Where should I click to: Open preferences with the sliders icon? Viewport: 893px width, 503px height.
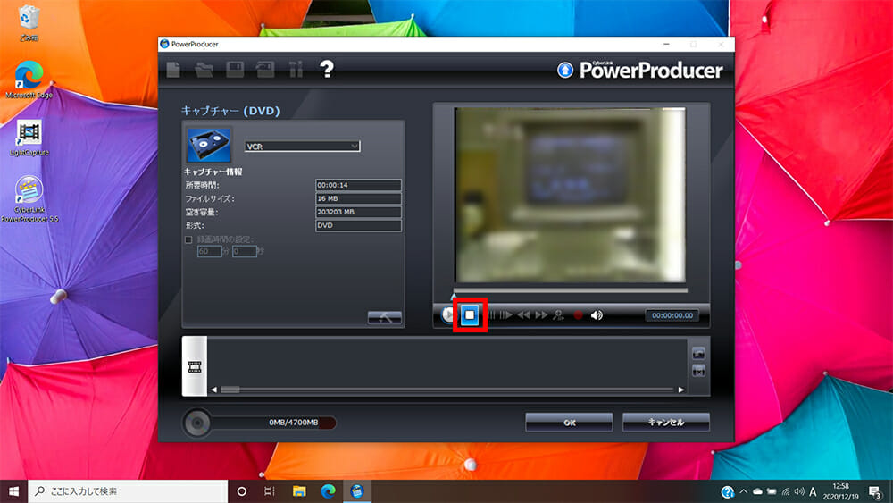[296, 70]
